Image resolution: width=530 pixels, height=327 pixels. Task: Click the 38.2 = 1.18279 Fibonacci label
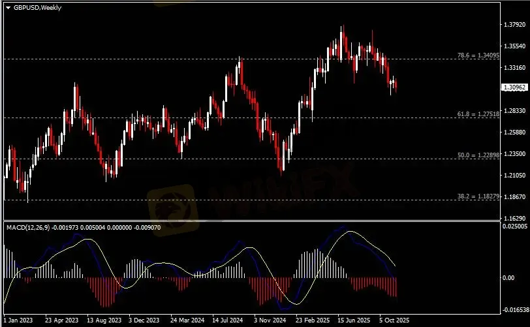[x=478, y=196]
